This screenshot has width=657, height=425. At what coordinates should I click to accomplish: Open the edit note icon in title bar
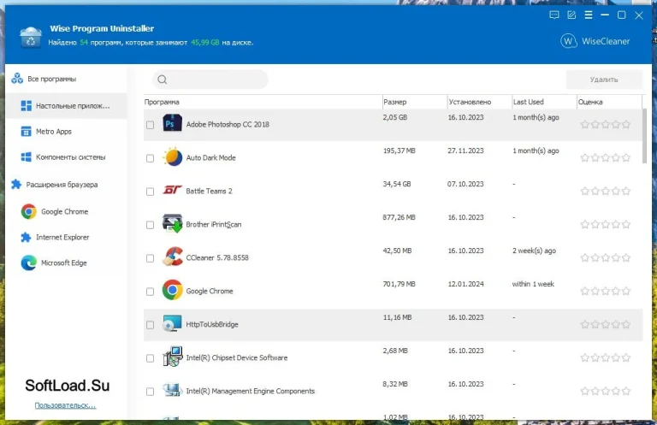pyautogui.click(x=571, y=15)
